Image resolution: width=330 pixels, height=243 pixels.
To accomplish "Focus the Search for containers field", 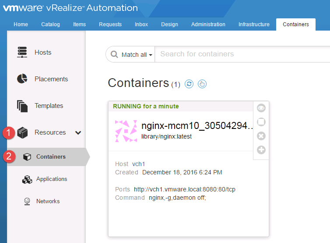I will click(x=241, y=54).
